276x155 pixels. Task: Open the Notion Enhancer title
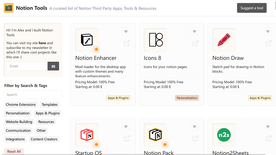(96, 58)
